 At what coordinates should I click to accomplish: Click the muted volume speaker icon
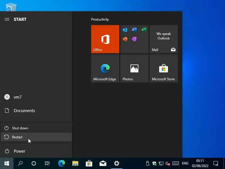point(168,163)
